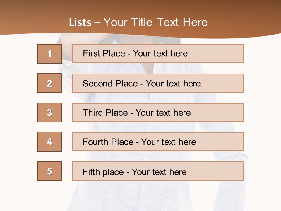The image size is (281, 211).
Task: Click the number 5 box
Action: click(49, 171)
